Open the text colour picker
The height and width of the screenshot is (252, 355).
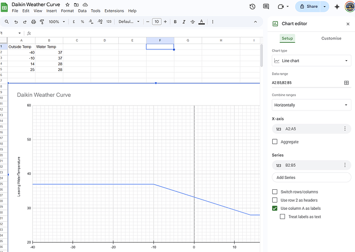pyautogui.click(x=201, y=22)
